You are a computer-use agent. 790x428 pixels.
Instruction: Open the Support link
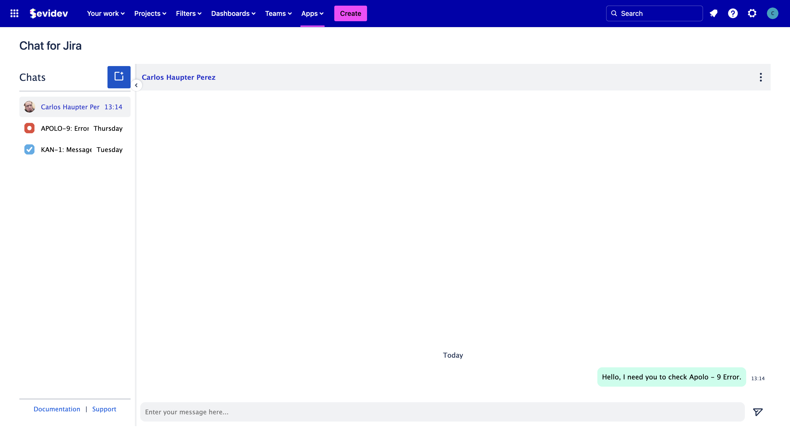[x=104, y=410]
